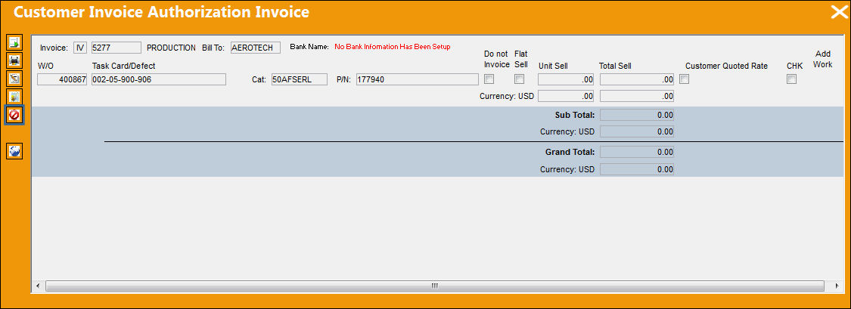851x309 pixels.
Task: Tick the Flat Sell checkbox
Action: (520, 79)
